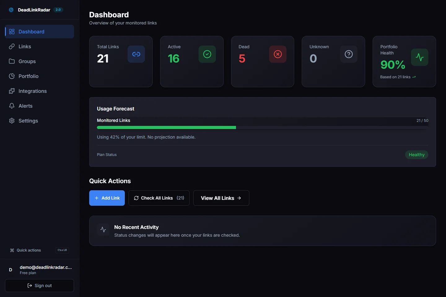Open Settings from the sidebar menu
446x297 pixels.
point(28,121)
